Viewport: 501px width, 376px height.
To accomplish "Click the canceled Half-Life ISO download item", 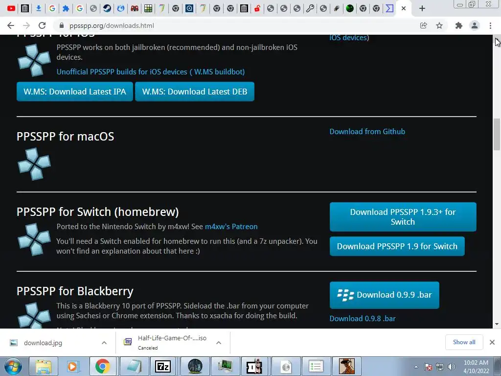I will [165, 342].
